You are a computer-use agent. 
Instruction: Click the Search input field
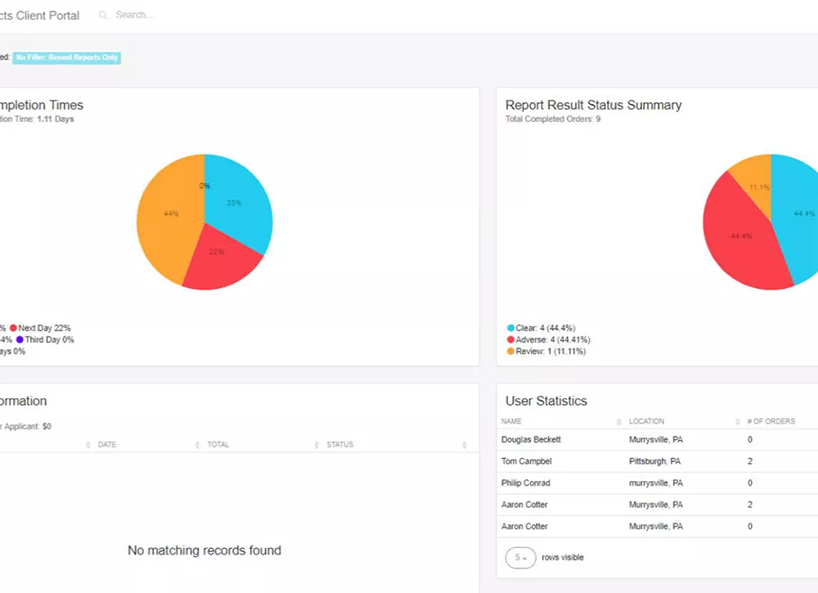point(164,16)
